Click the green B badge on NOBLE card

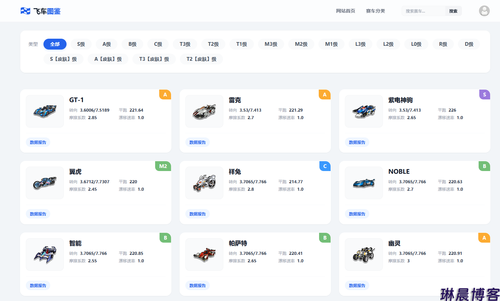(484, 166)
